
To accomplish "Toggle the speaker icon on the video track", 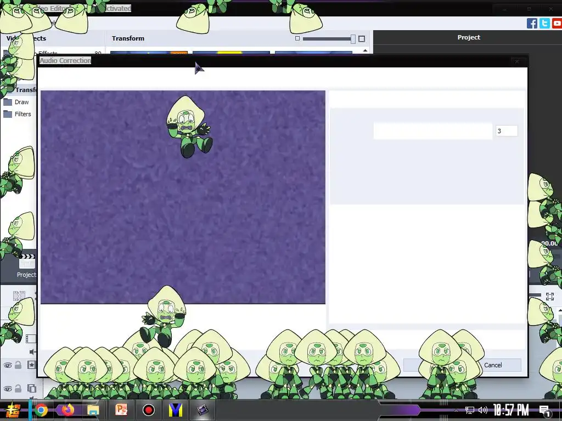I will tap(32, 352).
